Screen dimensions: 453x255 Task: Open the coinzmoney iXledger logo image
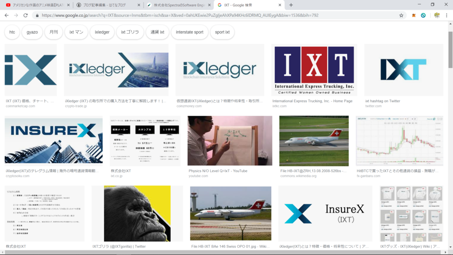click(x=220, y=70)
